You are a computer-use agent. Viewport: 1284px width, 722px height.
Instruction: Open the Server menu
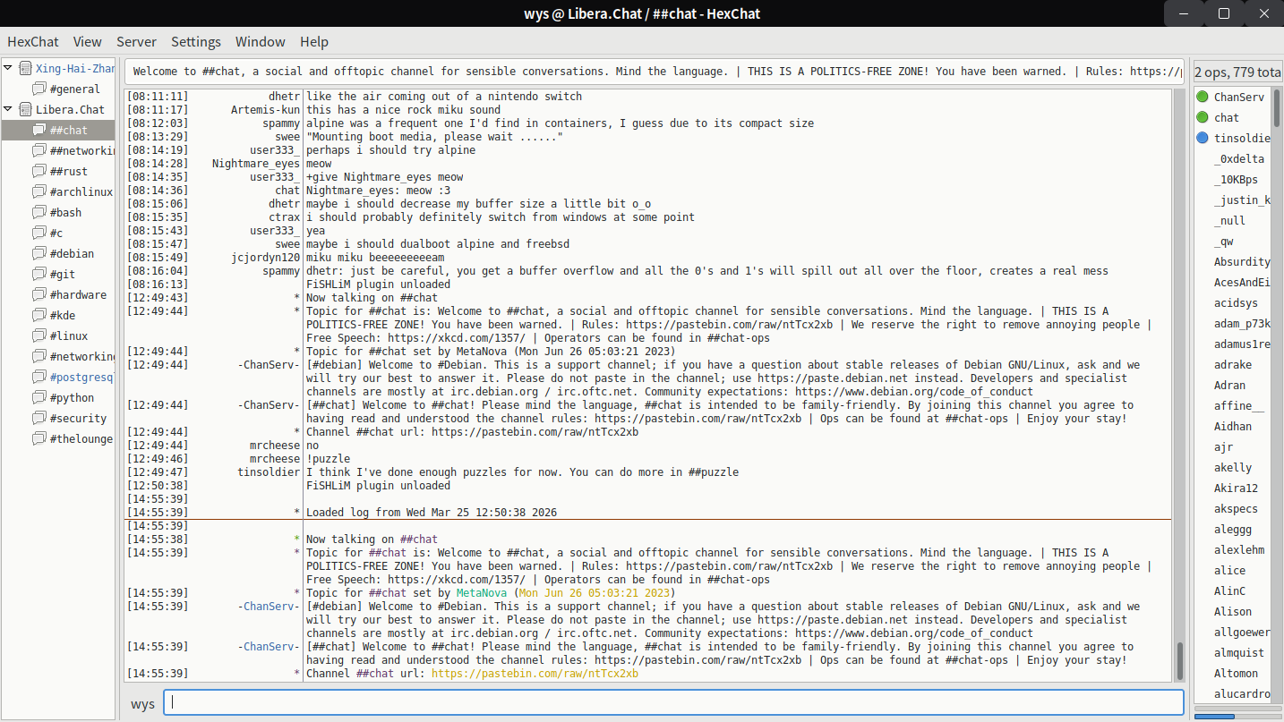pyautogui.click(x=136, y=41)
